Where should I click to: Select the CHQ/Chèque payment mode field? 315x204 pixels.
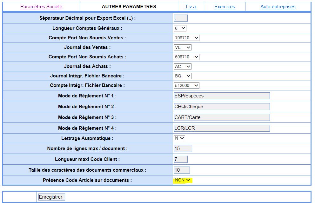click(222, 107)
